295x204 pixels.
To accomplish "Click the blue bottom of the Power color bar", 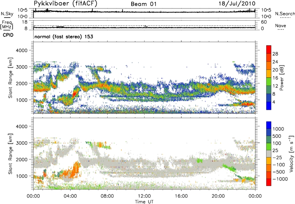I will (269, 106).
